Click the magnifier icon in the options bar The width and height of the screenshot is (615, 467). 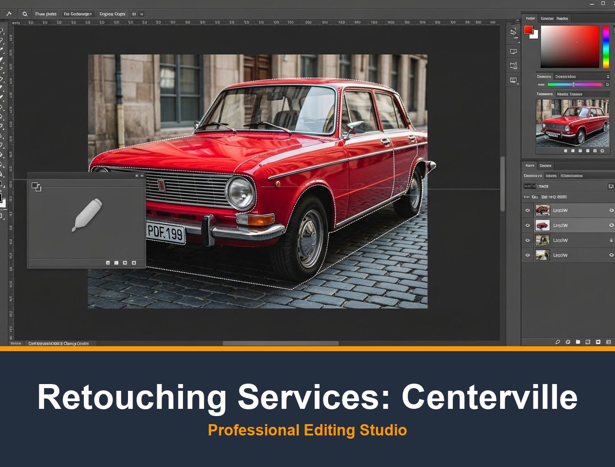(25, 14)
